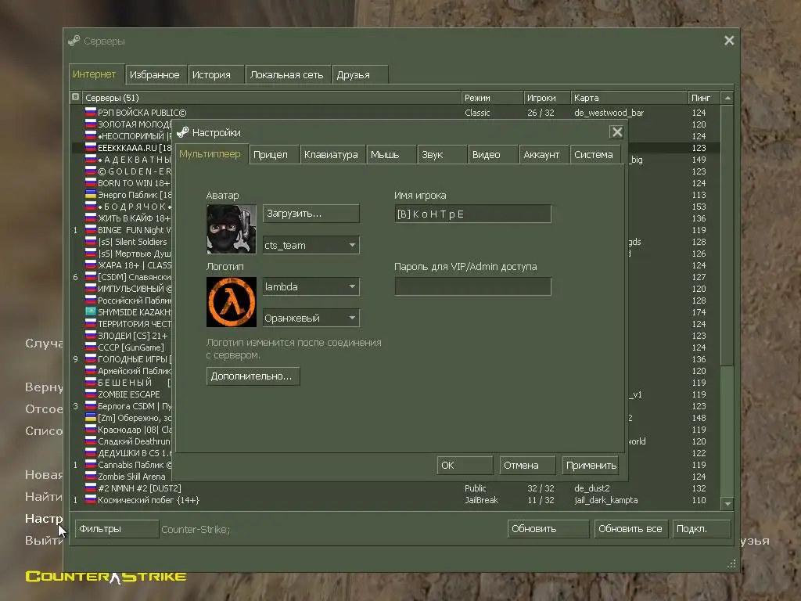The width and height of the screenshot is (801, 601).
Task: Click the Применить button
Action: (590, 465)
